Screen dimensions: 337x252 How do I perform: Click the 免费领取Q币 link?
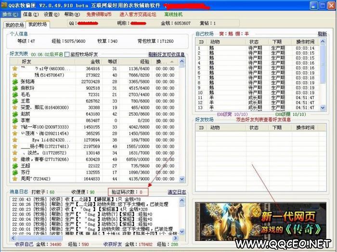[x=99, y=14]
